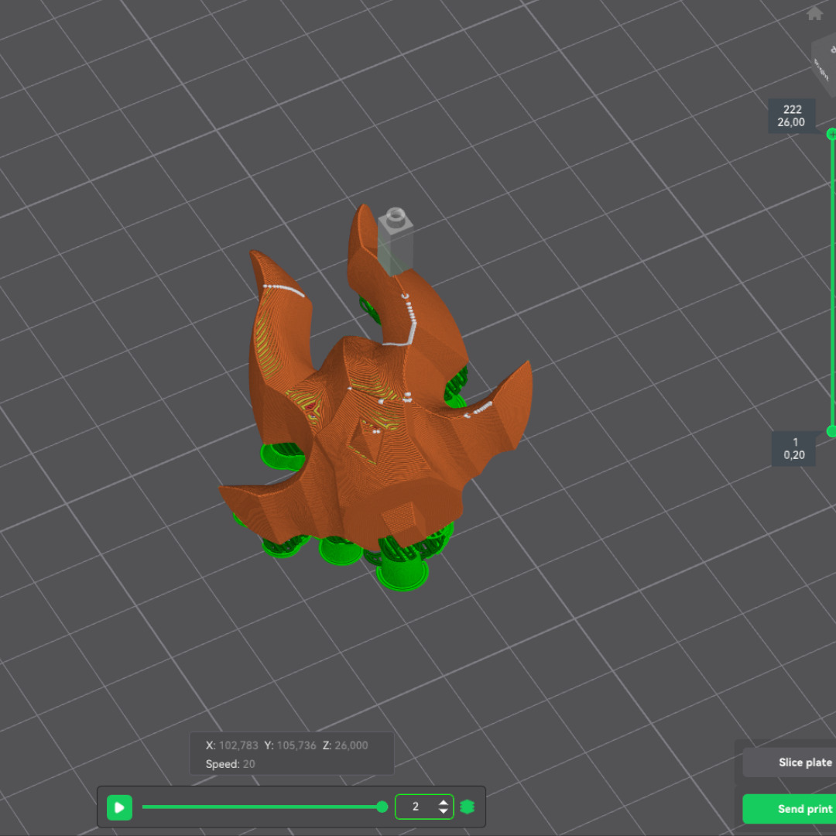Image resolution: width=836 pixels, height=836 pixels.
Task: Click the horizontal move progress slider handle
Action: click(x=382, y=807)
